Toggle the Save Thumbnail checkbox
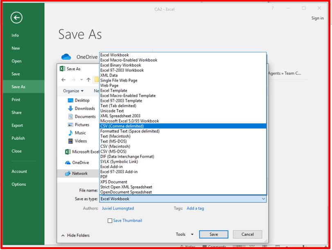Viewport: 332px width, 250px height. point(110,221)
